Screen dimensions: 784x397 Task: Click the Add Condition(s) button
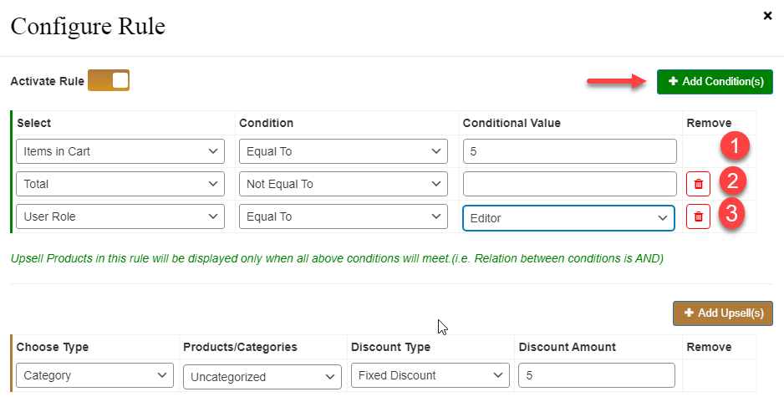click(715, 82)
